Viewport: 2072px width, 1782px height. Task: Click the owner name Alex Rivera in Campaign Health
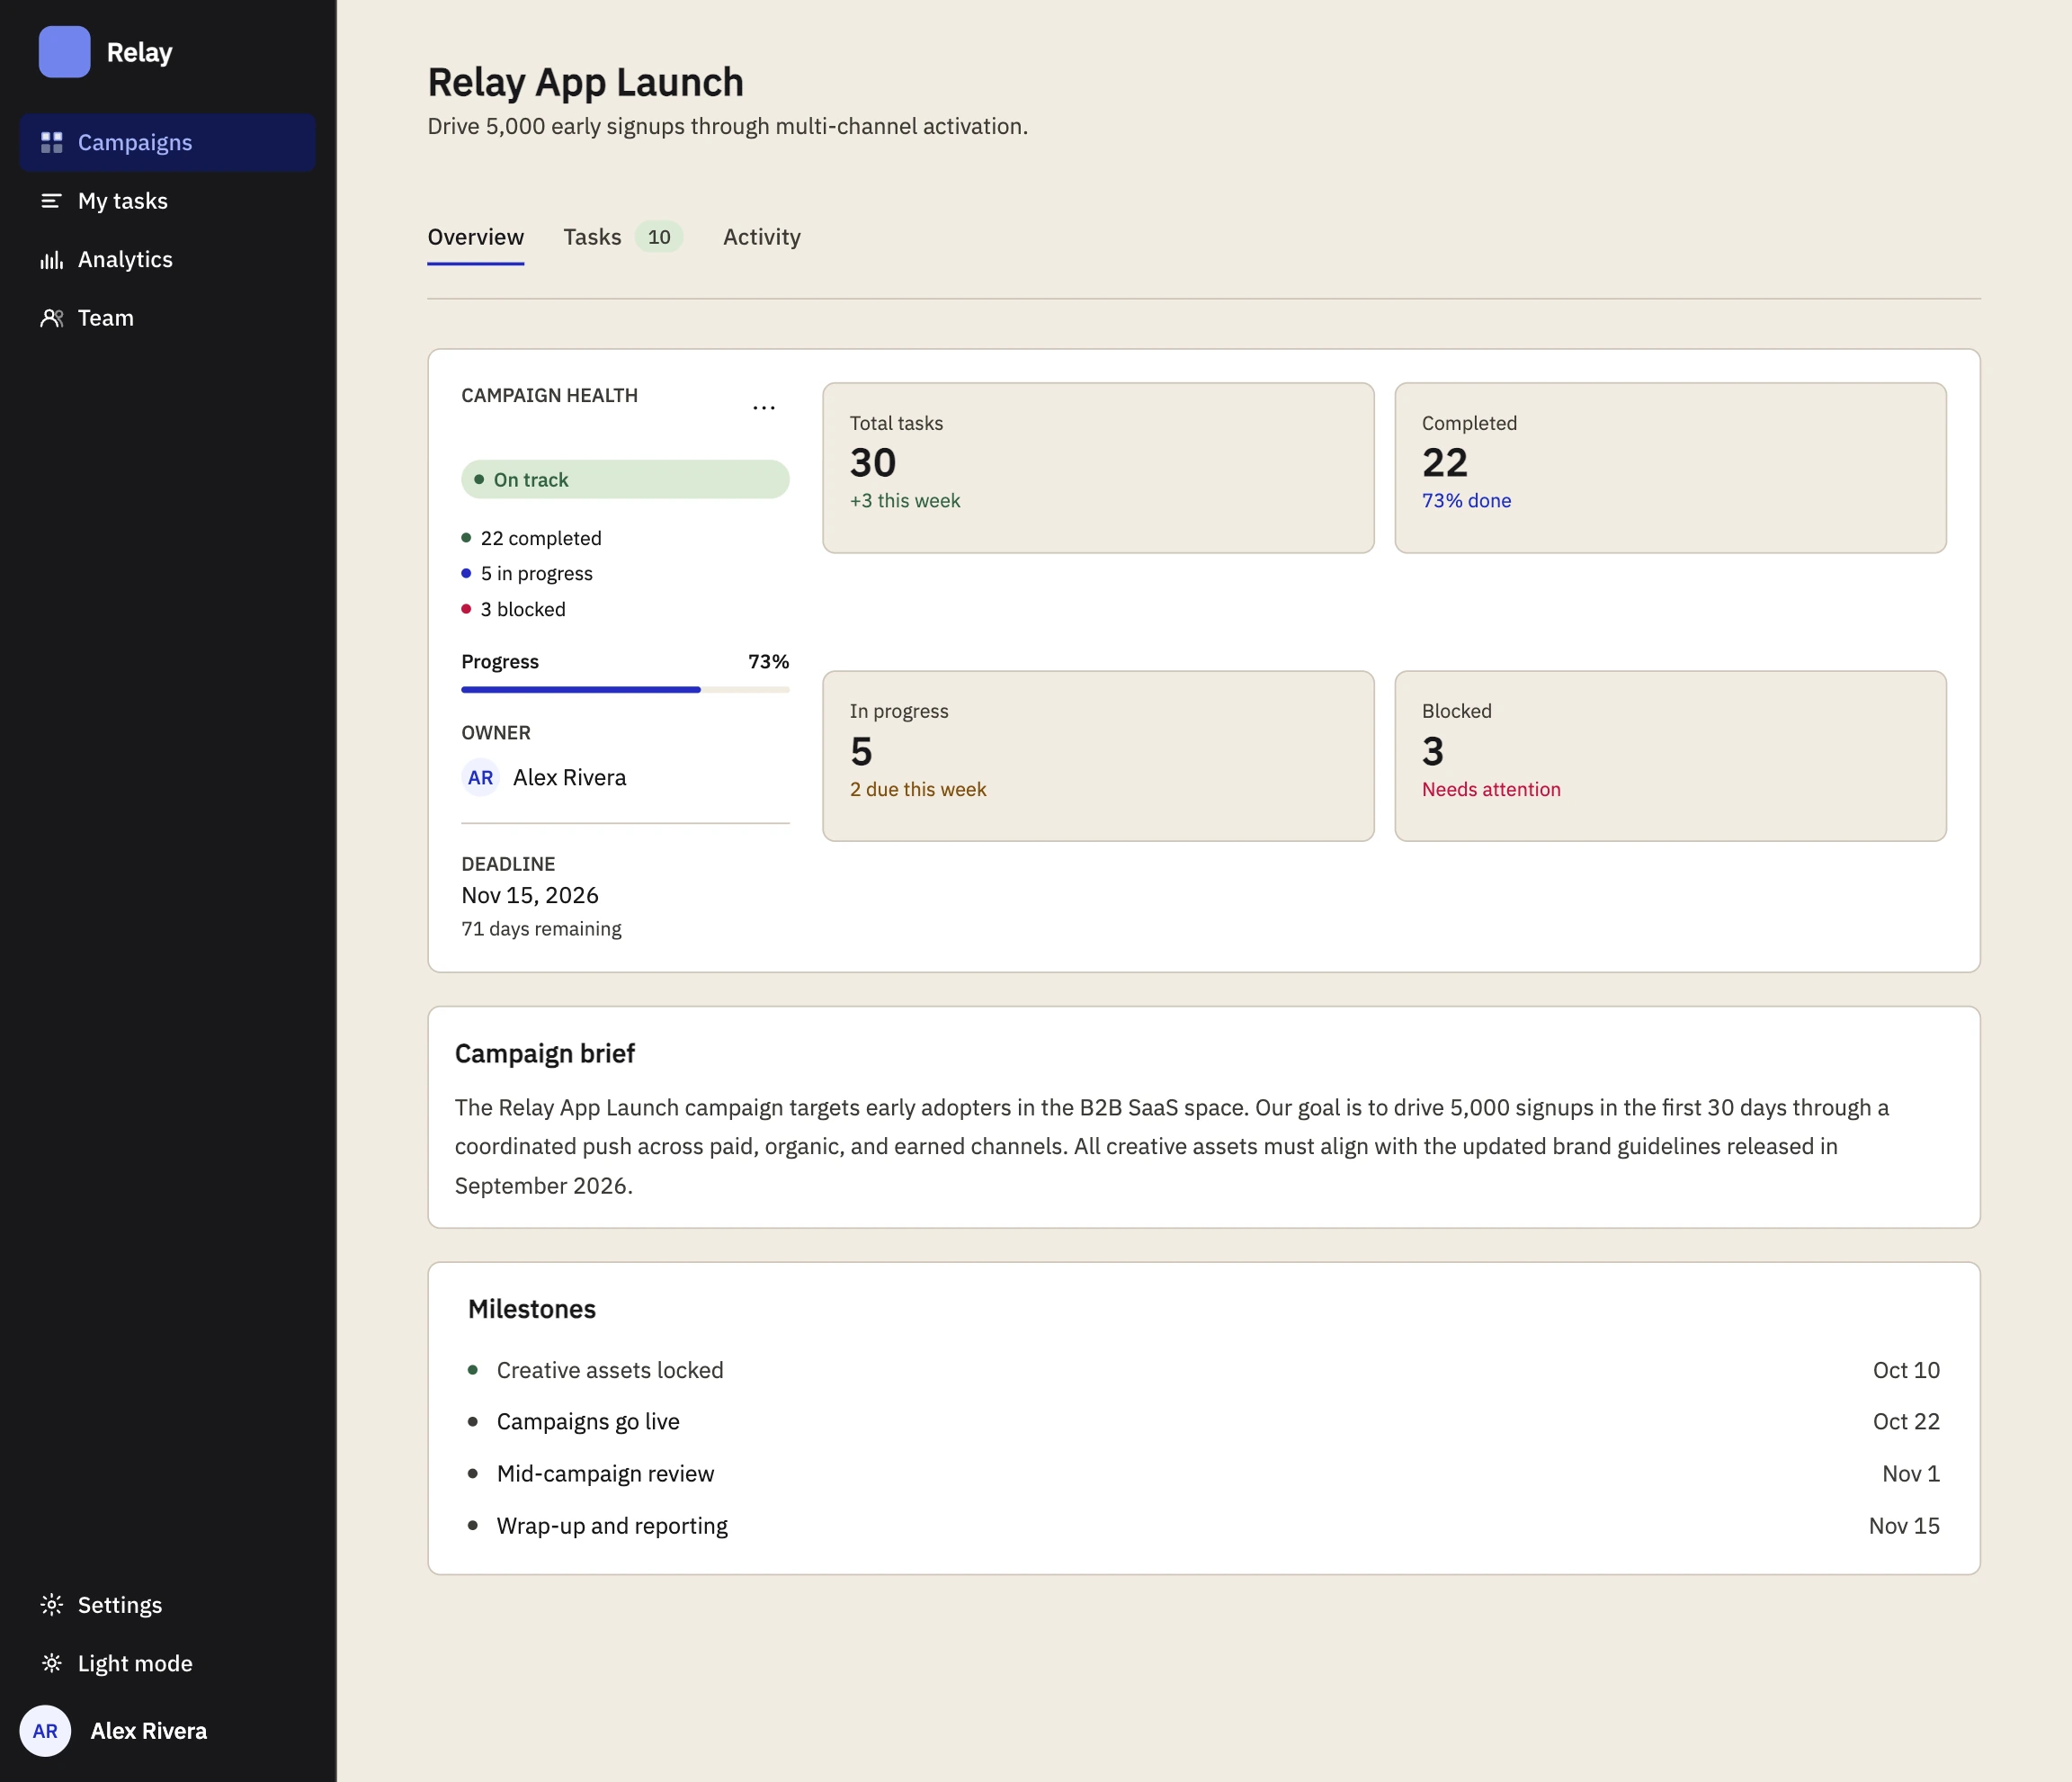pos(570,778)
